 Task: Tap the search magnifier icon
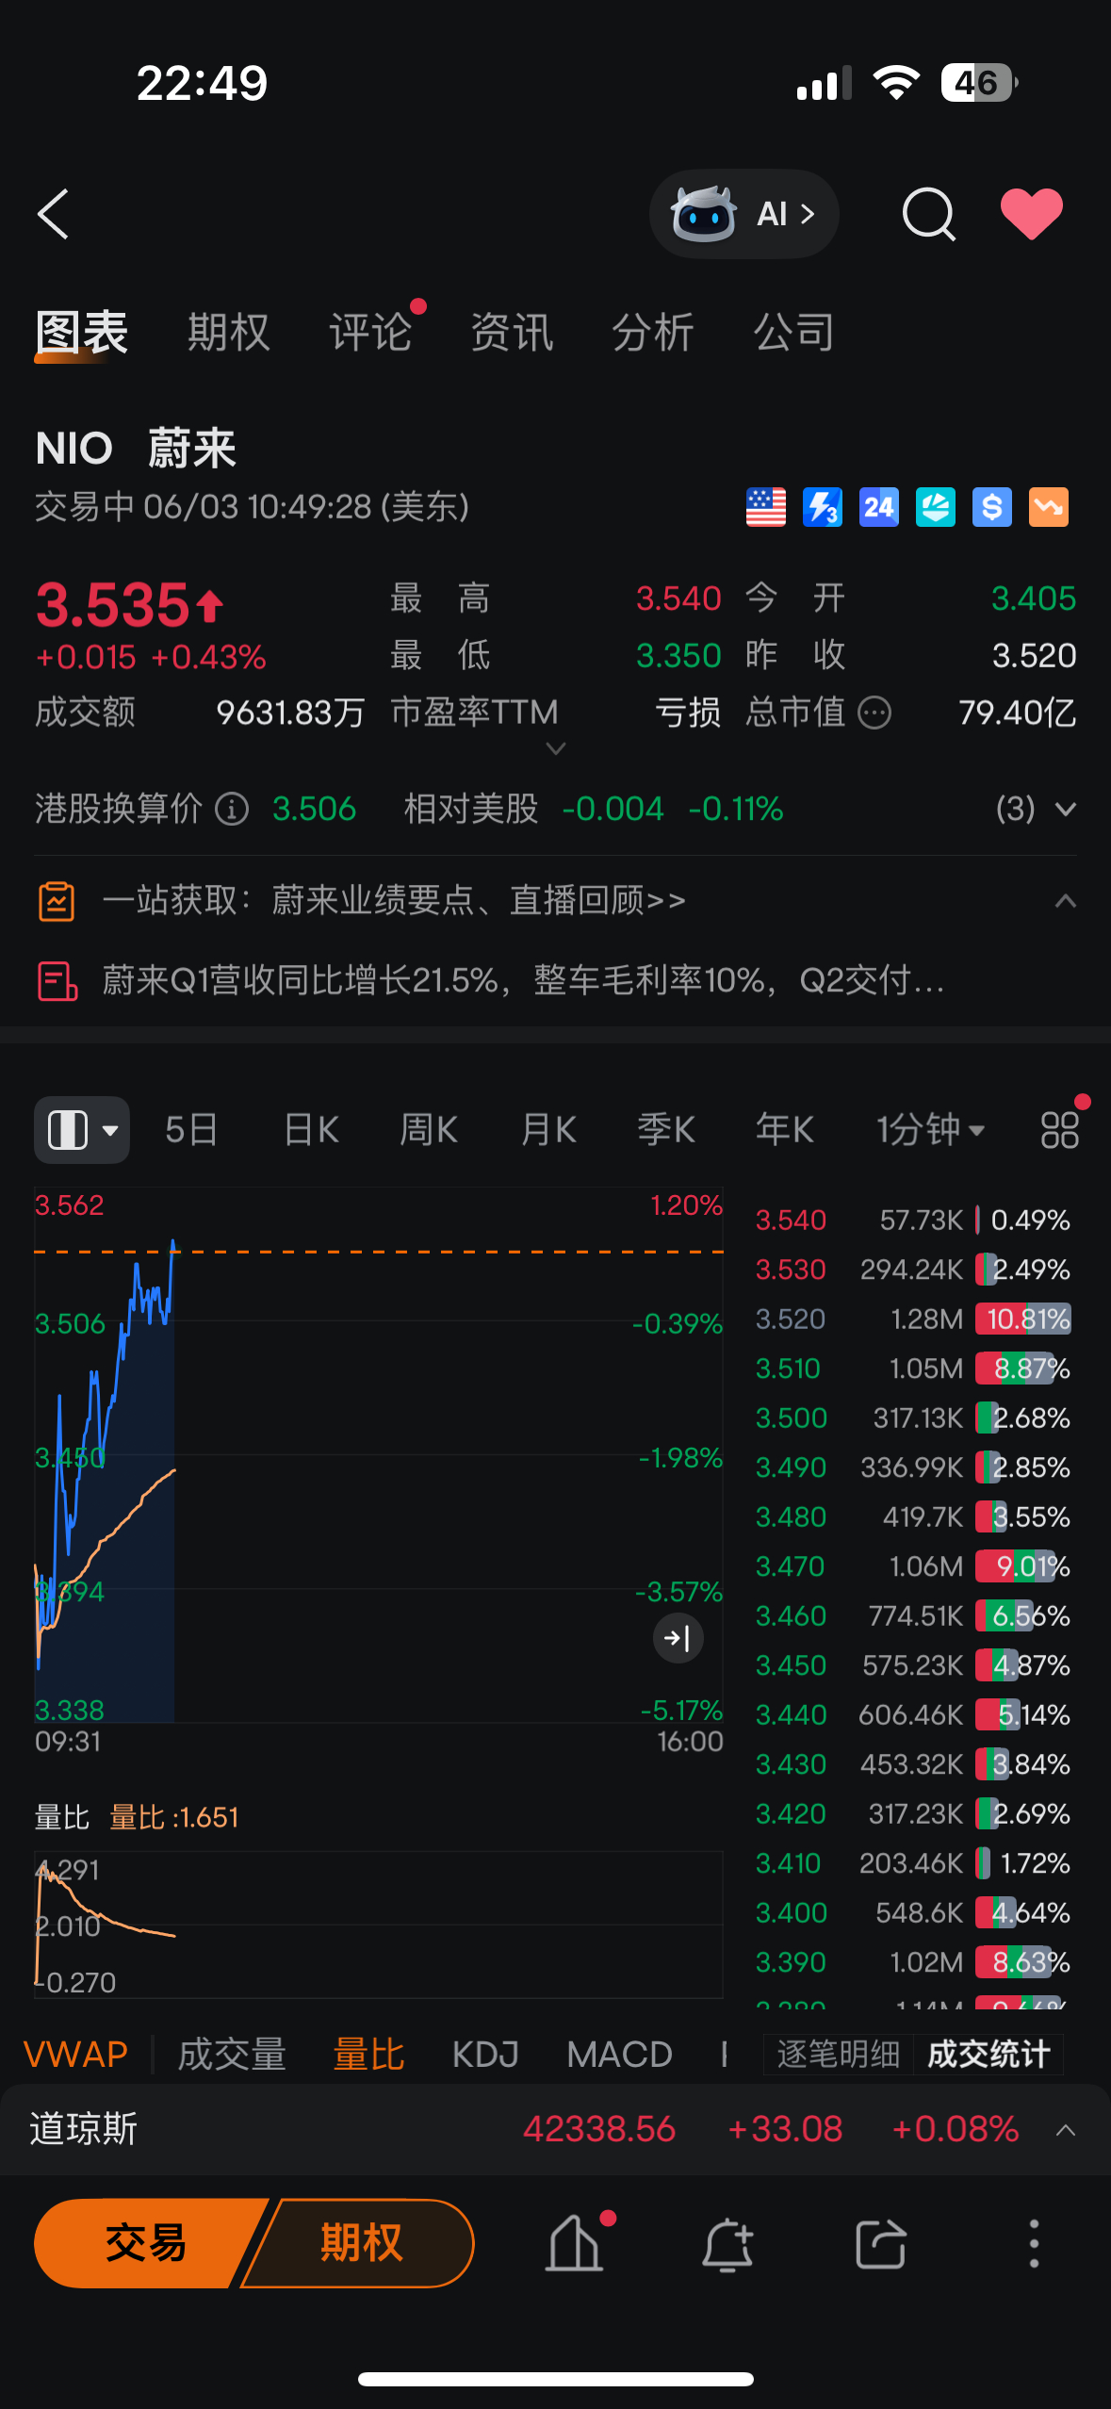[929, 214]
